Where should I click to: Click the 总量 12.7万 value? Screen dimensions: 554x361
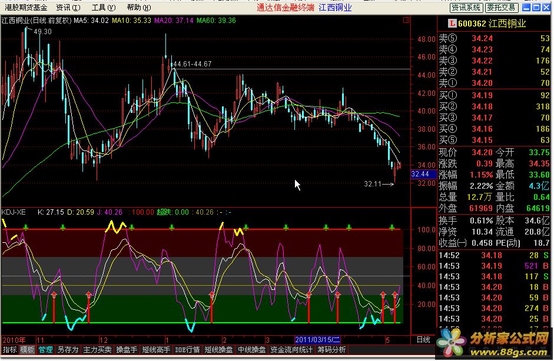(x=479, y=197)
